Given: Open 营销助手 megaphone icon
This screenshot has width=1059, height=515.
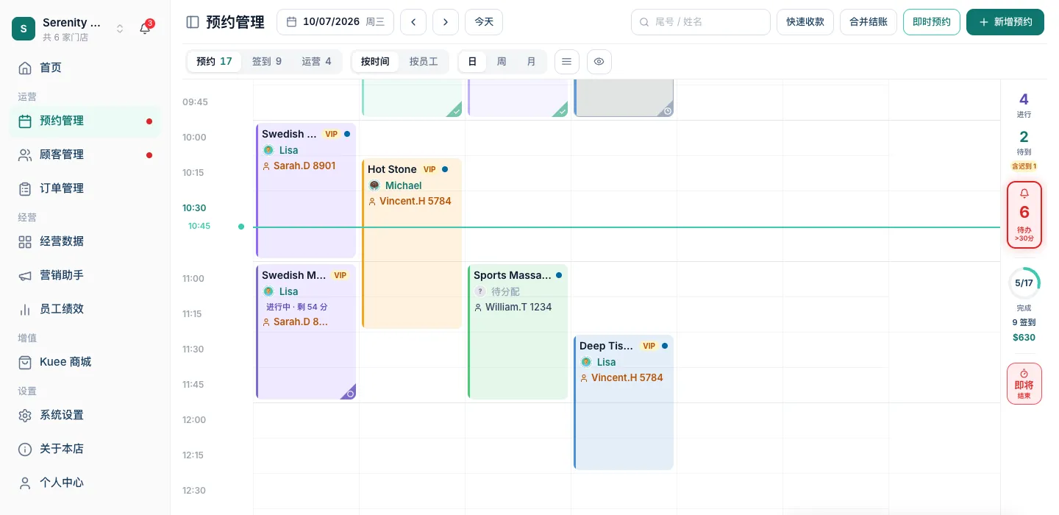Looking at the screenshot, I should coord(25,275).
